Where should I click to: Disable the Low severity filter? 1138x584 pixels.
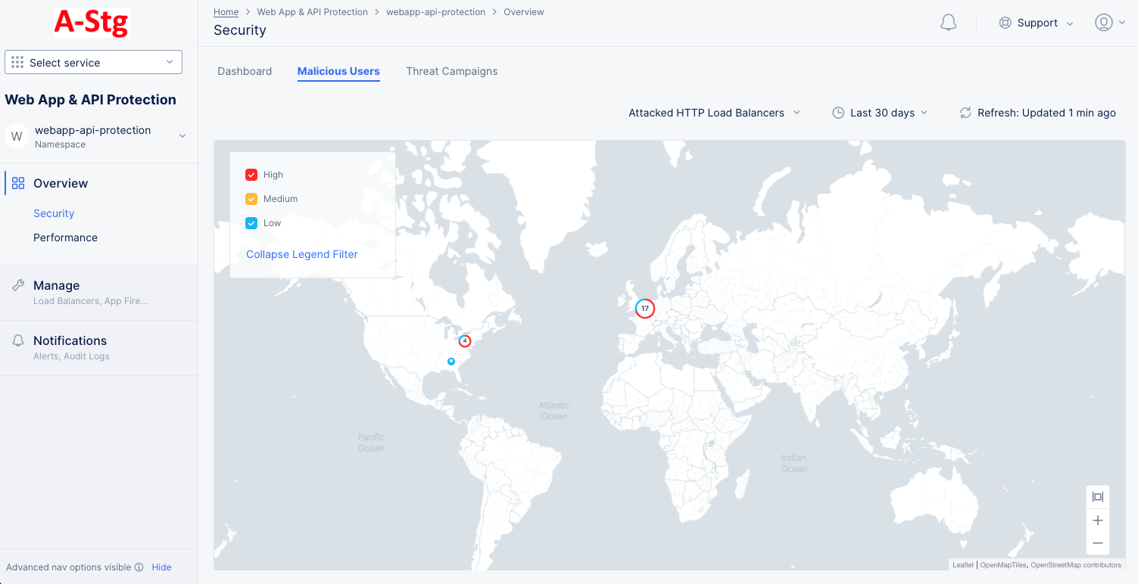pyautogui.click(x=251, y=223)
